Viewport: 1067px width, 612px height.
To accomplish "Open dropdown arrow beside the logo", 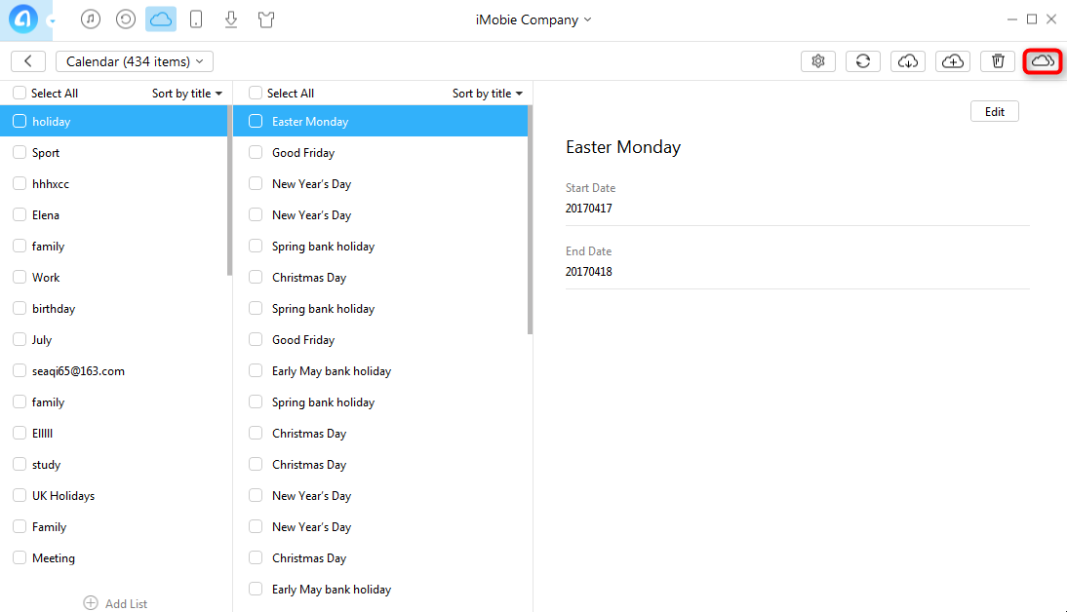I will (52, 21).
